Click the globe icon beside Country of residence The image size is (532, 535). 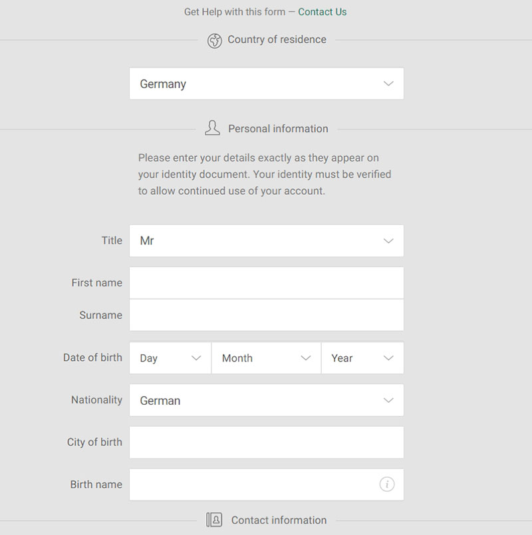point(214,41)
